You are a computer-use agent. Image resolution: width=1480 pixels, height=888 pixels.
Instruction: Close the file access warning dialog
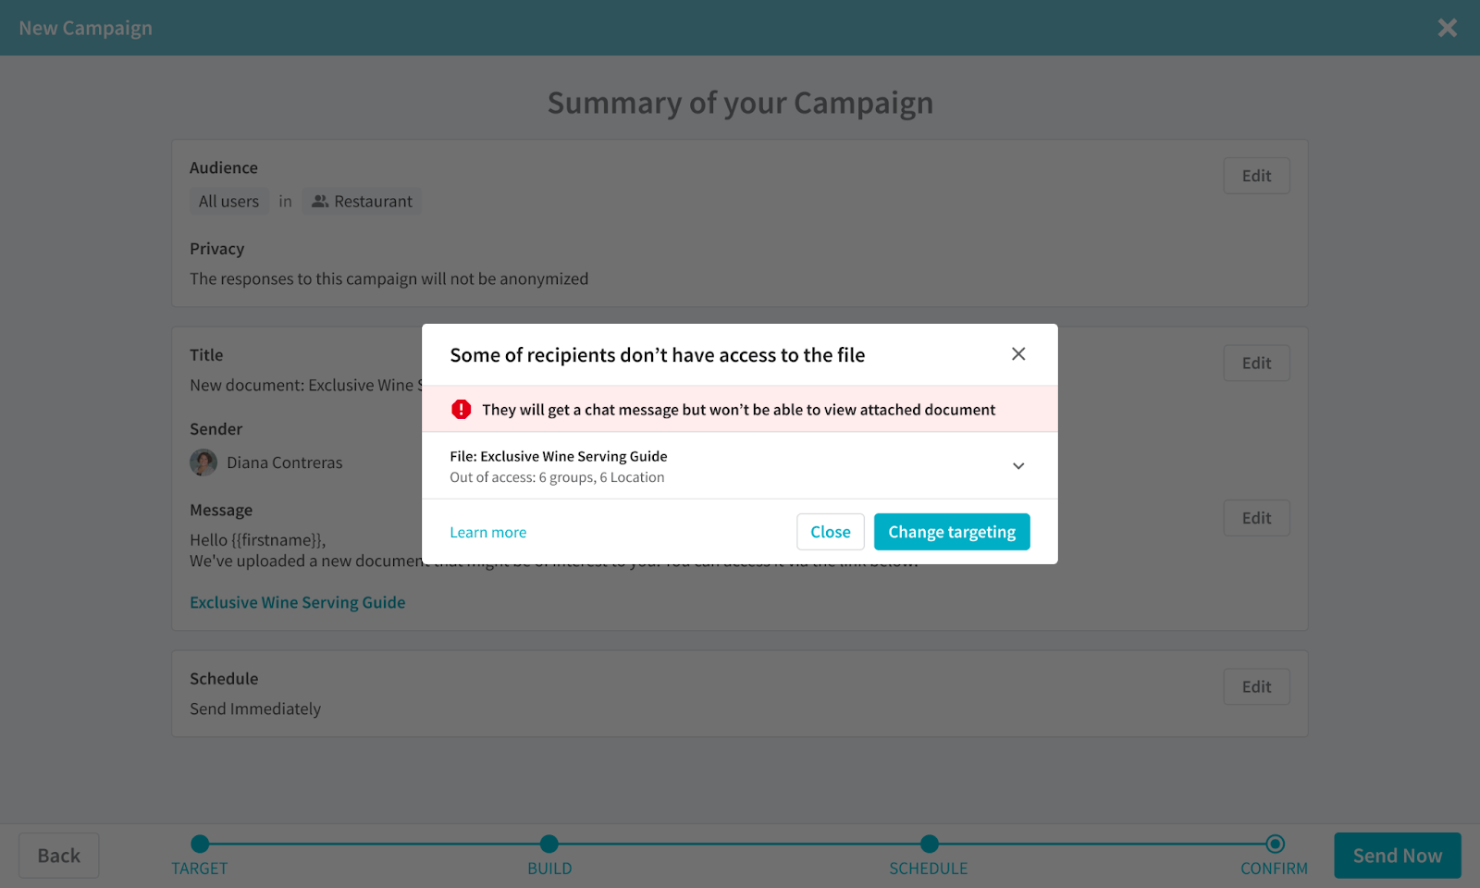coord(1018,354)
